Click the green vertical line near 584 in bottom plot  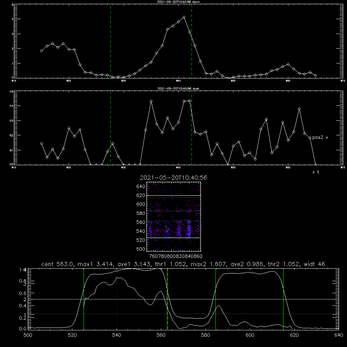click(x=215, y=299)
